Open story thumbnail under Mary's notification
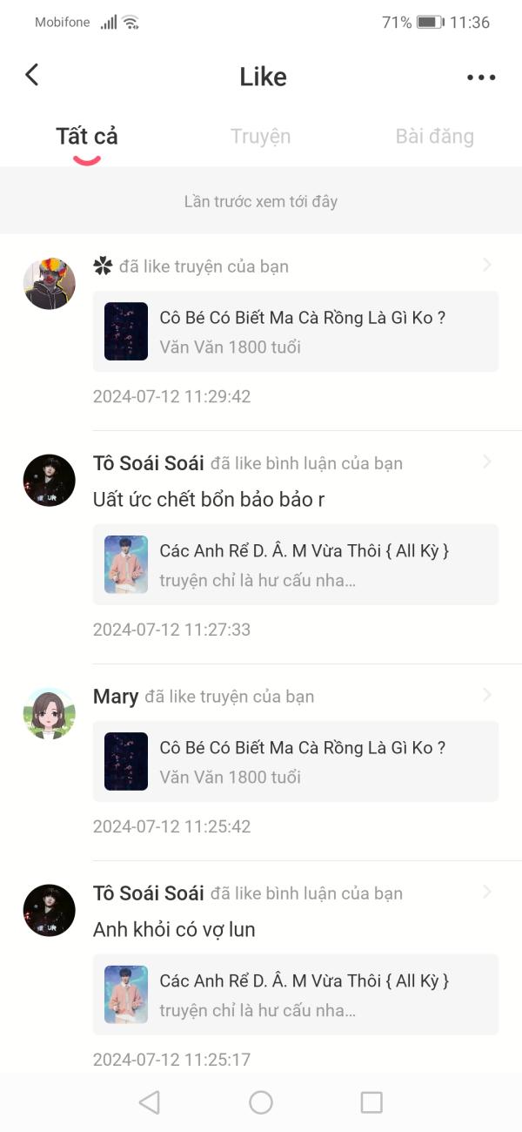Viewport: 522px width, 1132px height. [x=126, y=761]
